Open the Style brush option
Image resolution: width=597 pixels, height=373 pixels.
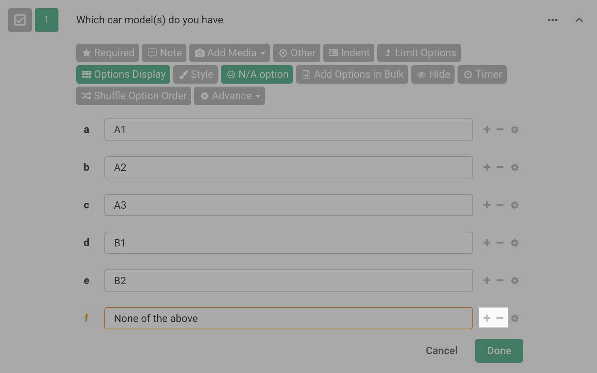pos(196,74)
